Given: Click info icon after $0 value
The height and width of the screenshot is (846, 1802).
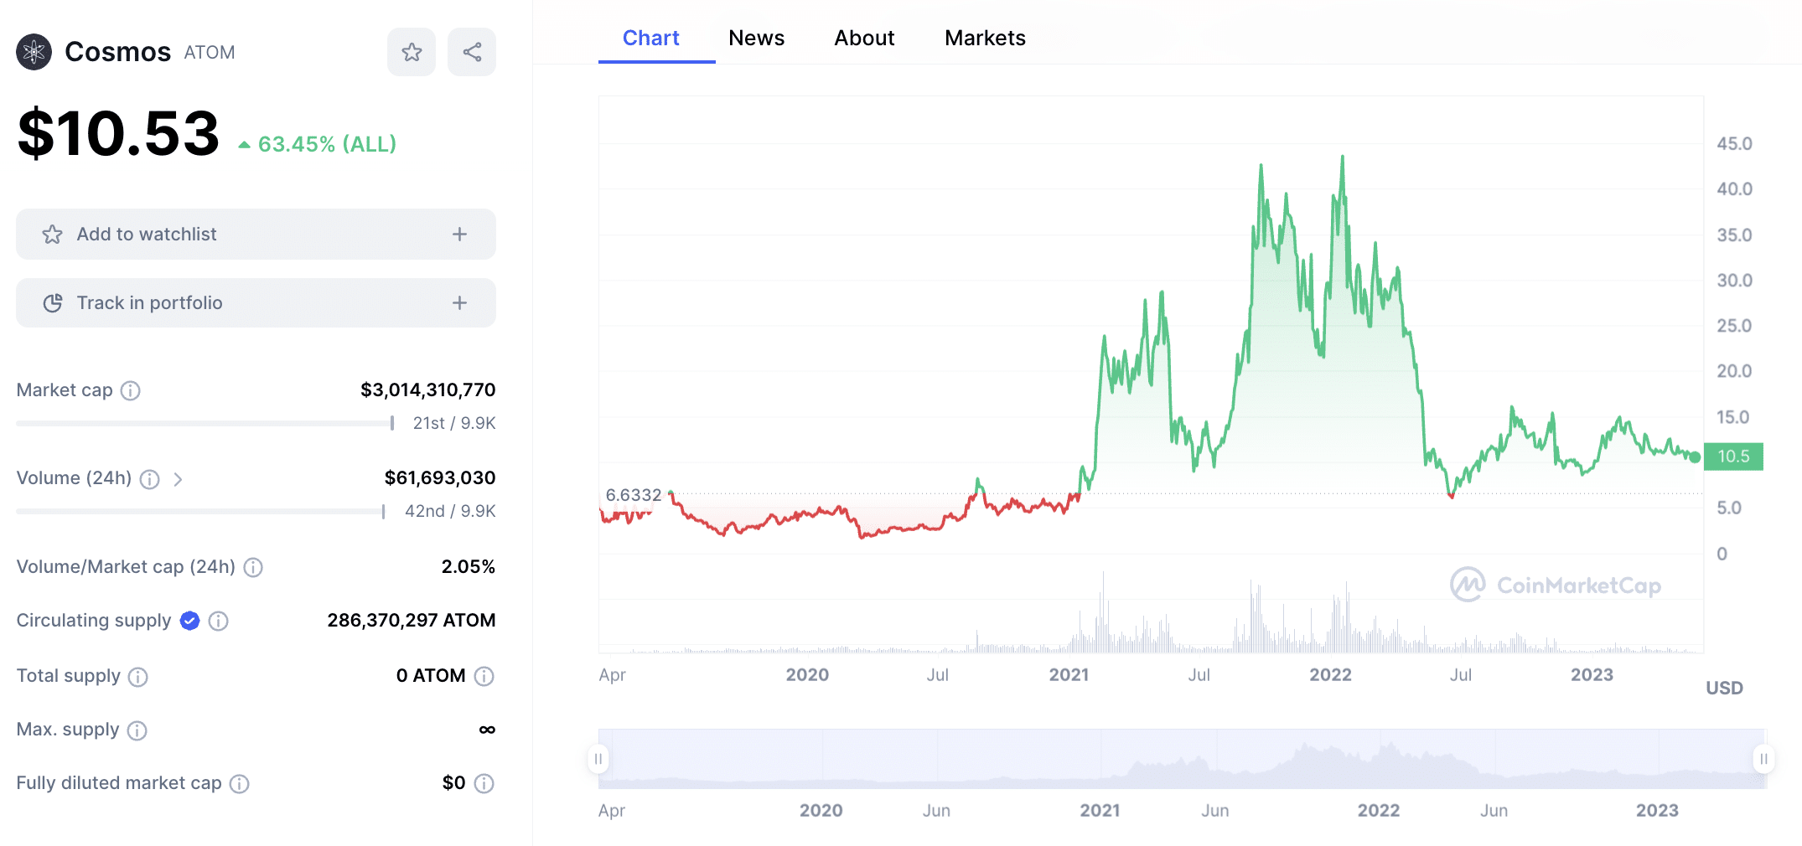Looking at the screenshot, I should pos(484,783).
